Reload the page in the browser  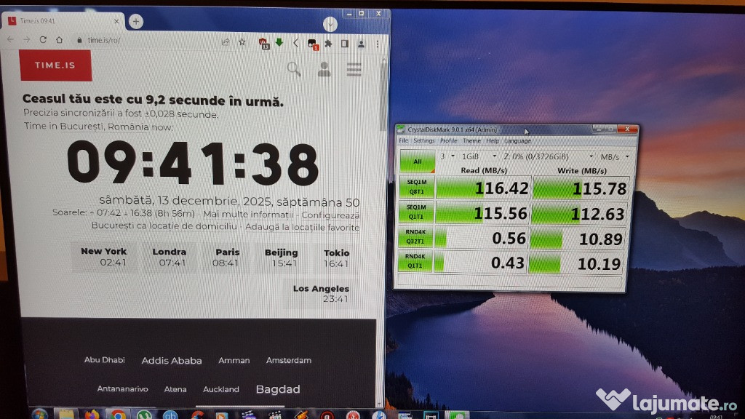point(44,40)
